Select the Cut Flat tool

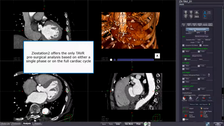(201, 108)
